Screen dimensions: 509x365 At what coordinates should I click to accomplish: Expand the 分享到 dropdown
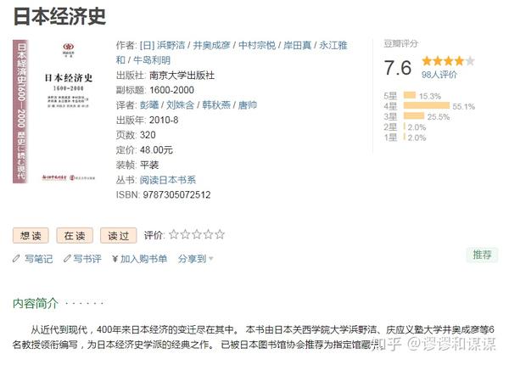pyautogui.click(x=195, y=259)
